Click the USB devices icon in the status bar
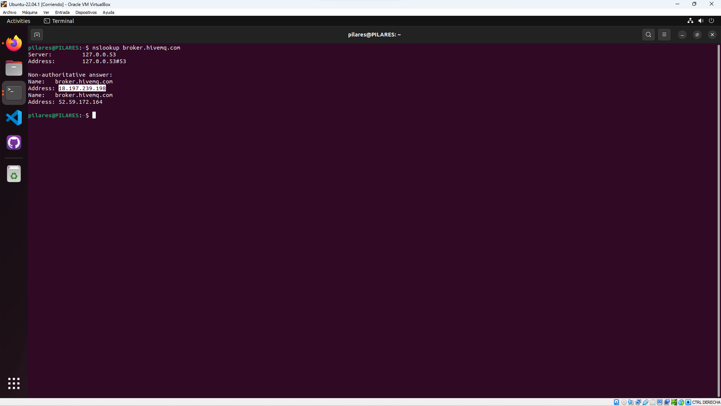The height and width of the screenshot is (406, 721). (646, 402)
